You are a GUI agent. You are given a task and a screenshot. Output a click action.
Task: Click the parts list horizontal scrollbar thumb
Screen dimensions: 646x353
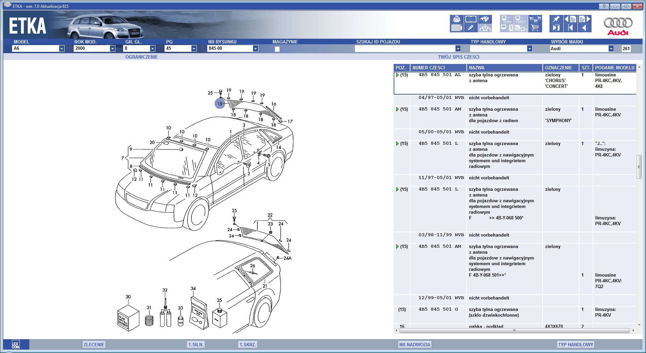click(514, 330)
